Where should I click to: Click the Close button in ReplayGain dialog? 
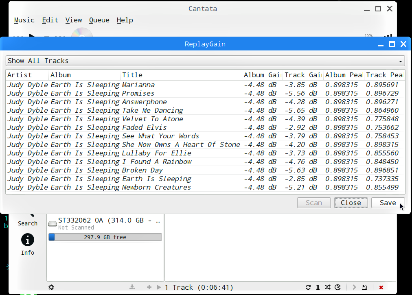(351, 203)
